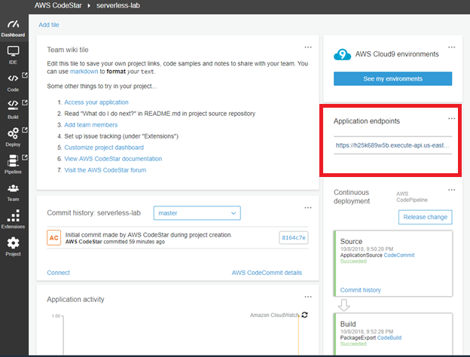
Task: Click the Add tile link
Action: tap(49, 25)
